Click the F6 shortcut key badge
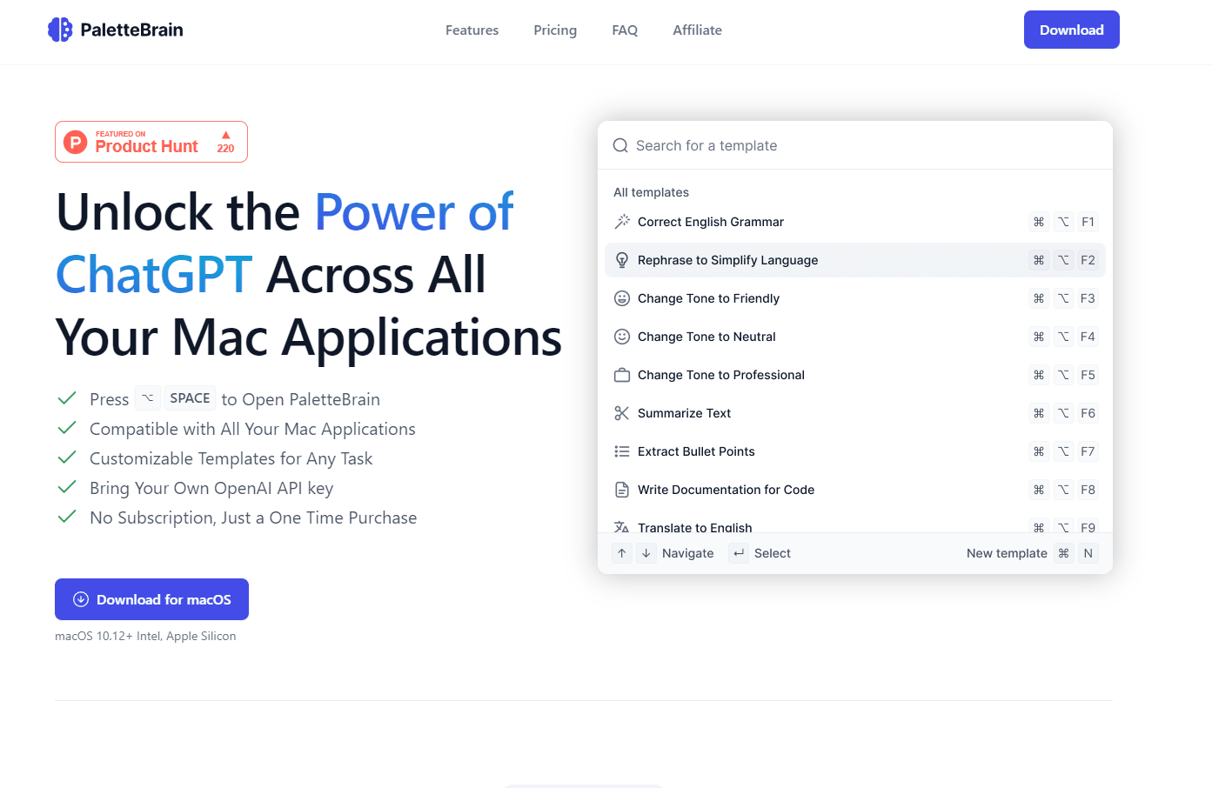 (x=1088, y=413)
